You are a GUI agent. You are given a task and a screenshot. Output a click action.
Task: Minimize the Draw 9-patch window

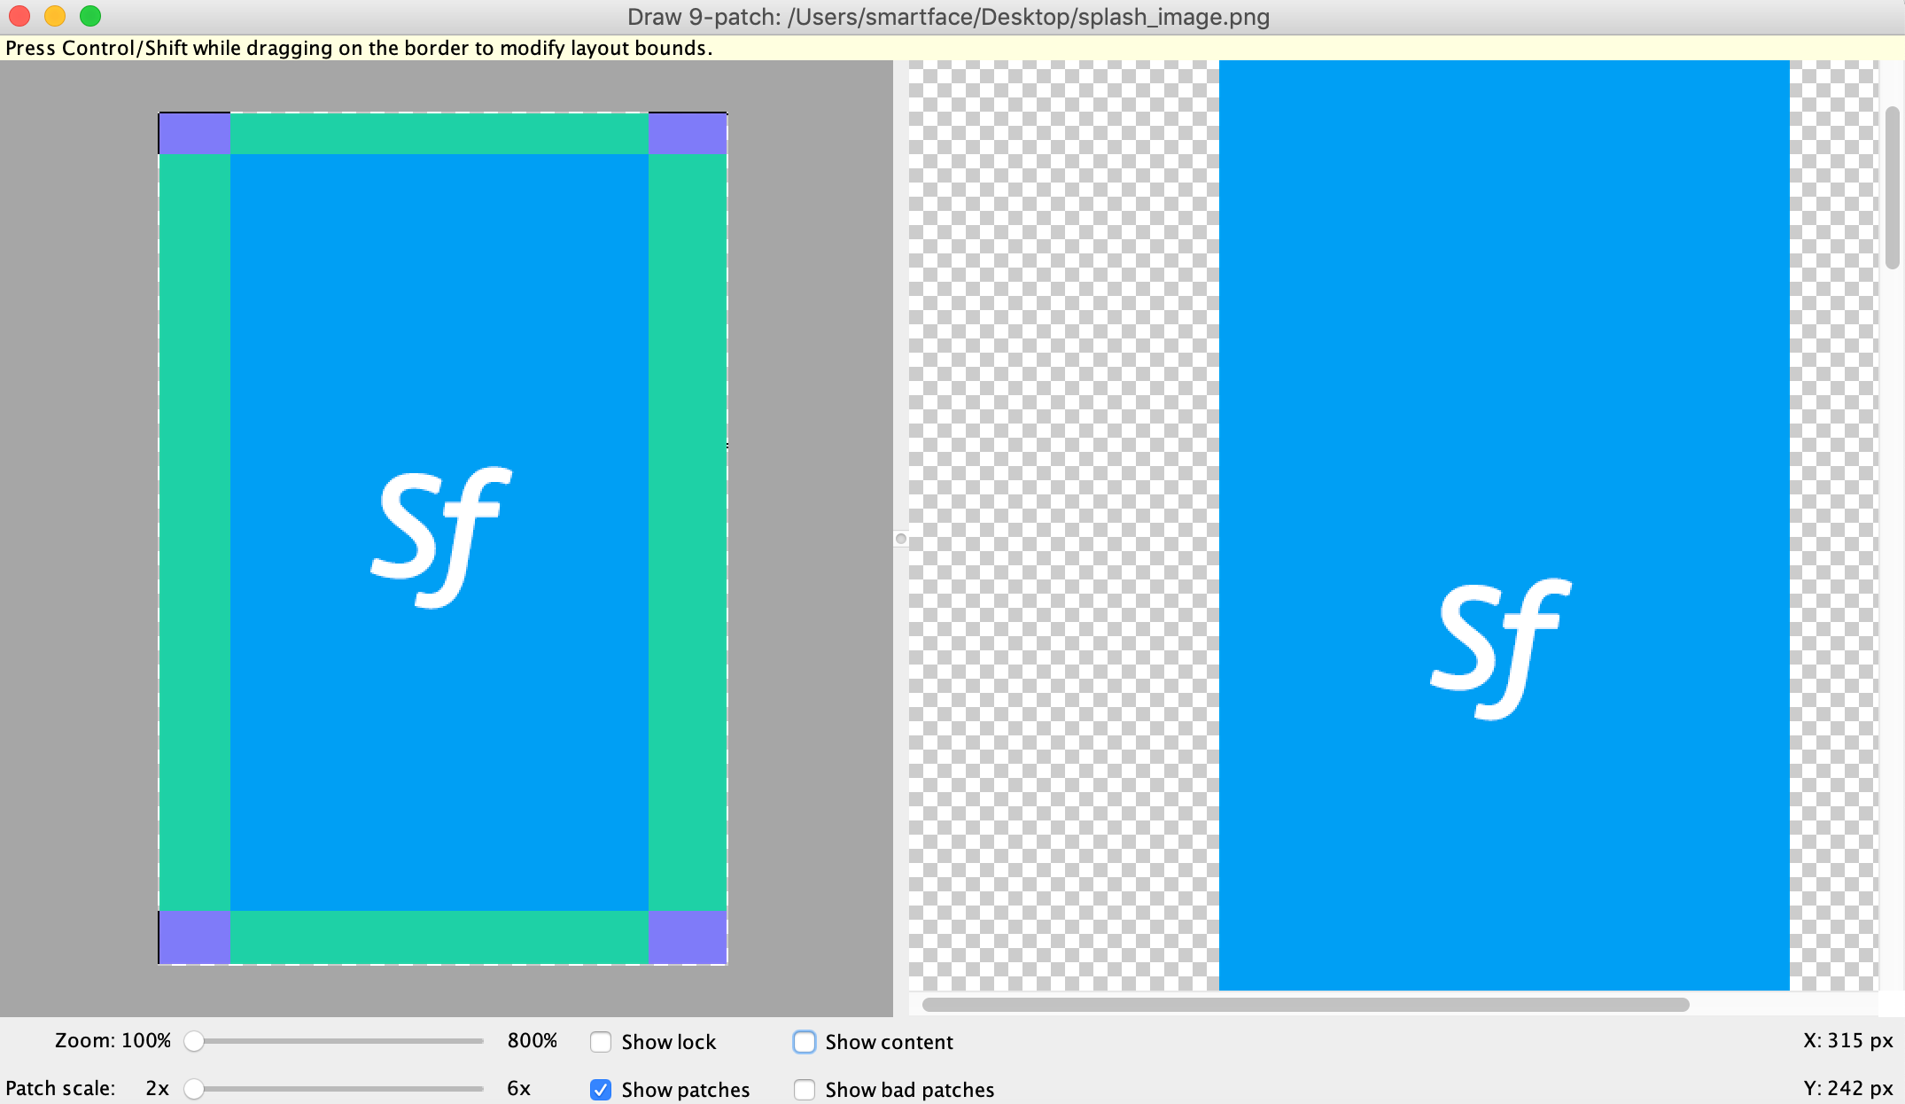pyautogui.click(x=55, y=16)
